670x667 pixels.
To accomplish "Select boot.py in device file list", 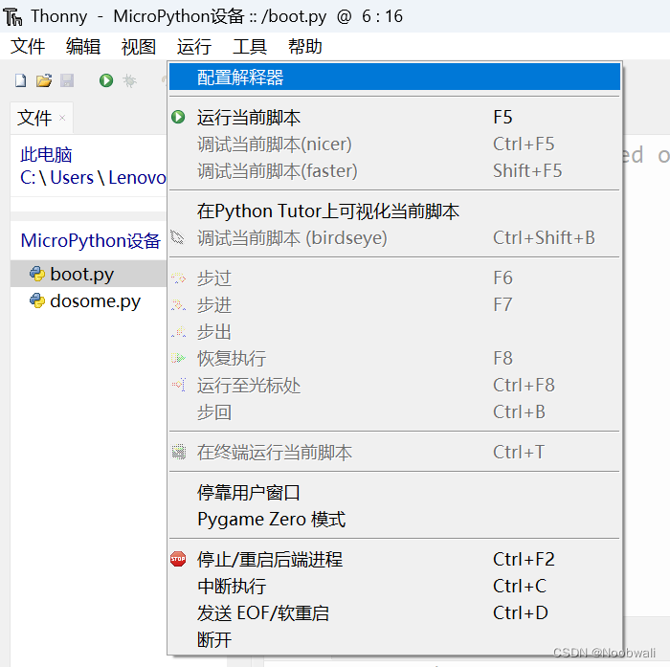I will [89, 274].
